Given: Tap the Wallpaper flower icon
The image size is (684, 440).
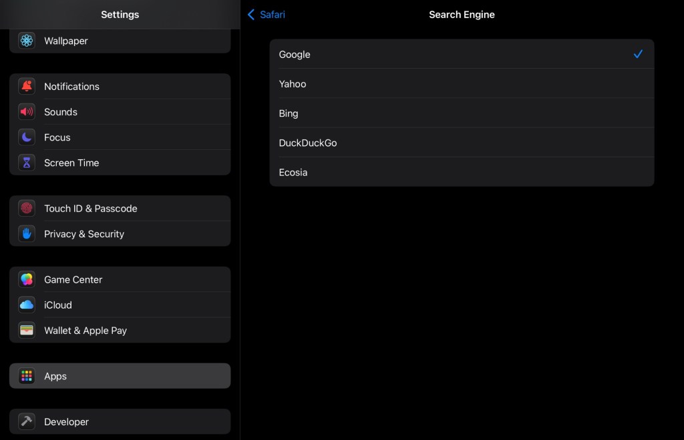Looking at the screenshot, I should click(27, 41).
